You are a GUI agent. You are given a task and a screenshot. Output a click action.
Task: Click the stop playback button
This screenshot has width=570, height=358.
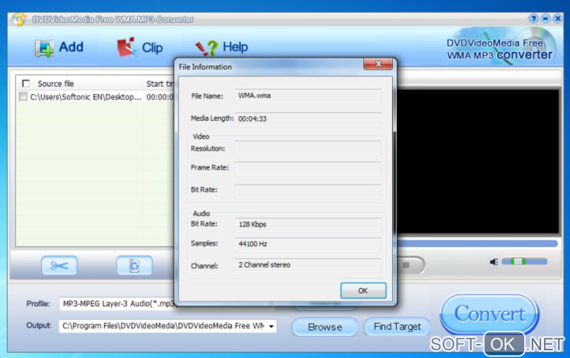[x=406, y=265]
